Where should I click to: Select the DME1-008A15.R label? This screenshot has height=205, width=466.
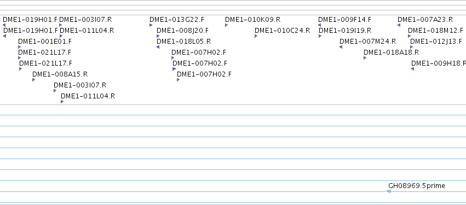coord(60,74)
